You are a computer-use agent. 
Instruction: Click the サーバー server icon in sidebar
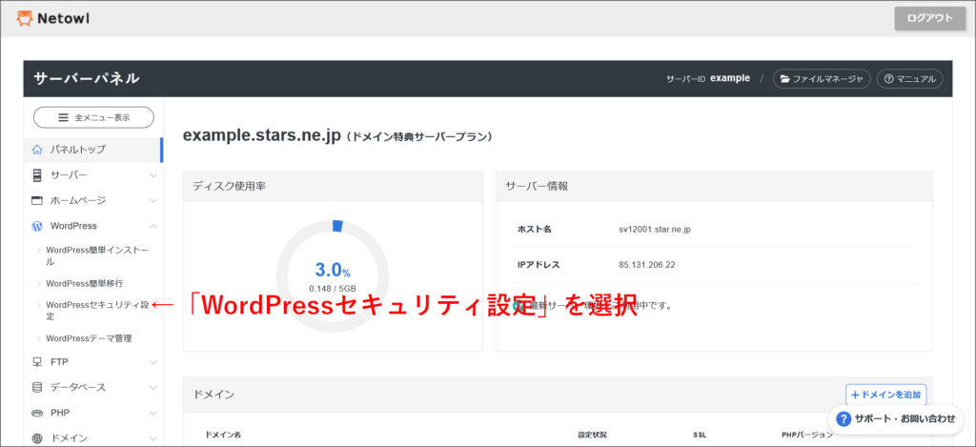coord(37,175)
